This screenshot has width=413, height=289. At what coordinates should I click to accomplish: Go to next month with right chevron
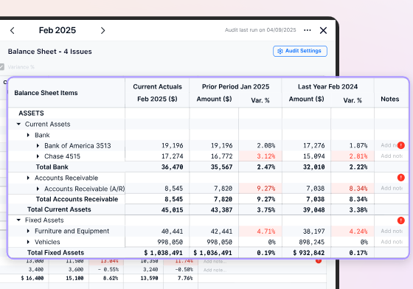tap(103, 30)
